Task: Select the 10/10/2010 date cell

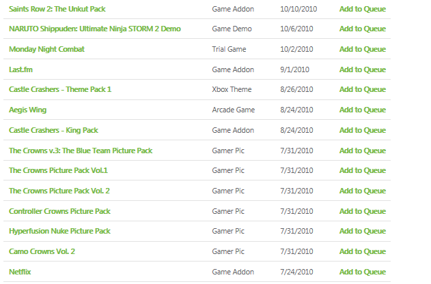Action: tap(298, 9)
